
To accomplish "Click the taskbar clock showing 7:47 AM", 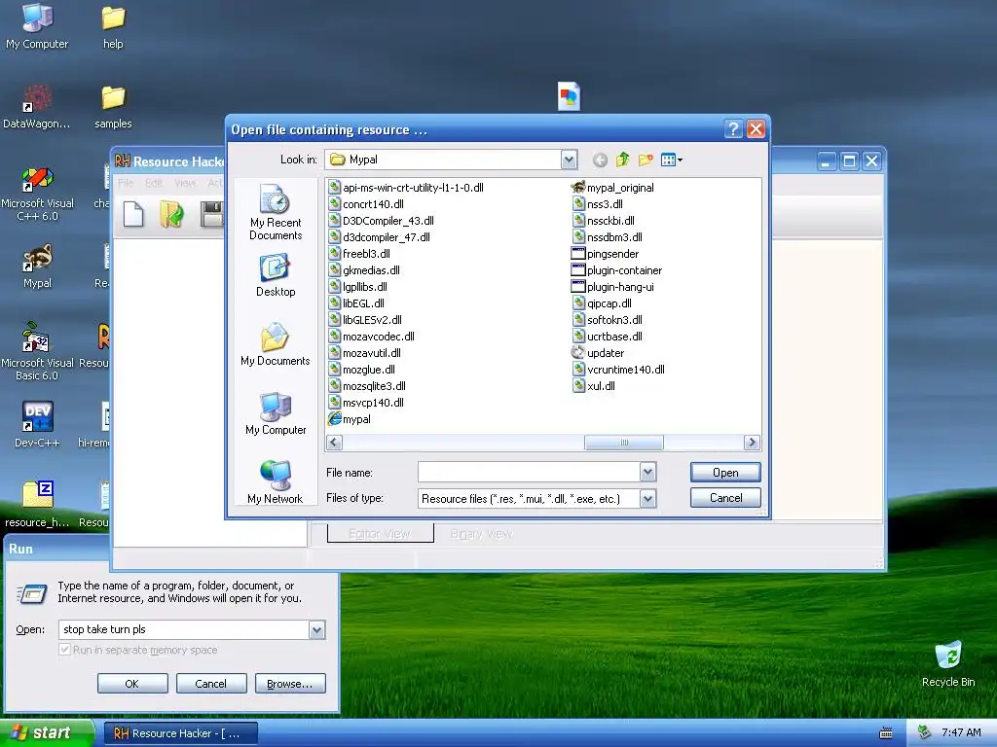I will coord(961,733).
